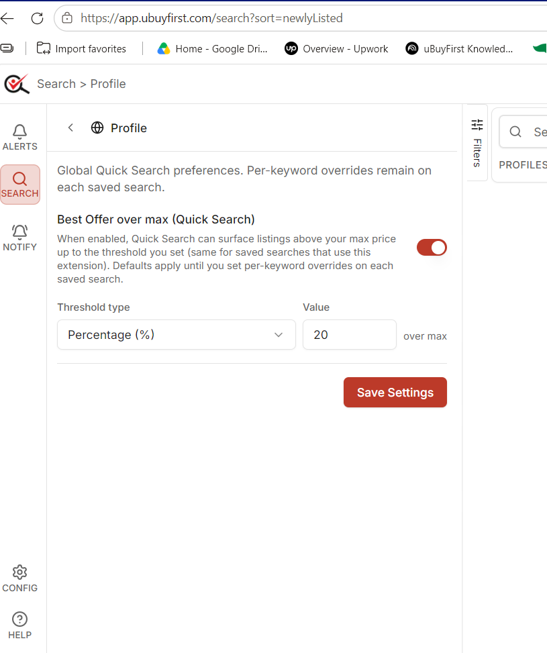Expand the Filters panel

(x=477, y=142)
